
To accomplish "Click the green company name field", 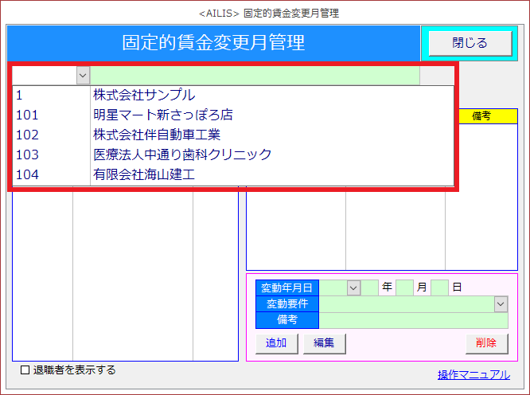I will pos(255,75).
